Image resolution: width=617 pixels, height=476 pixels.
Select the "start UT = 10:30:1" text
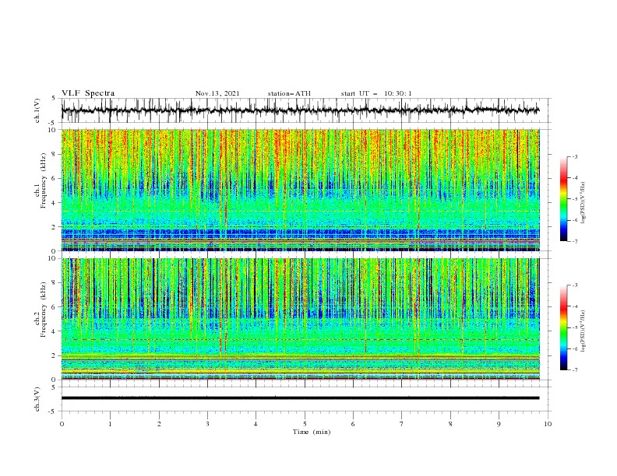point(376,93)
